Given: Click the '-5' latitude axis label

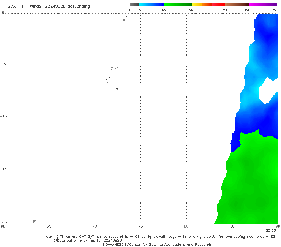Looking at the screenshot, I should click(x=3, y=64).
